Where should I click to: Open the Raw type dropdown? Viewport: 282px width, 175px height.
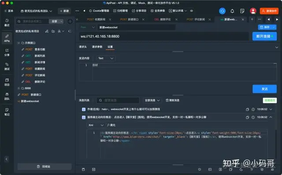coord(87,27)
